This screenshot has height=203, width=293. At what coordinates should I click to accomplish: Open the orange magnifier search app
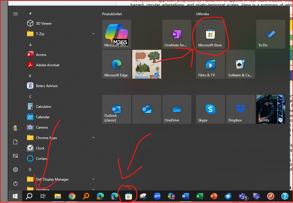pyautogui.click(x=86, y=196)
